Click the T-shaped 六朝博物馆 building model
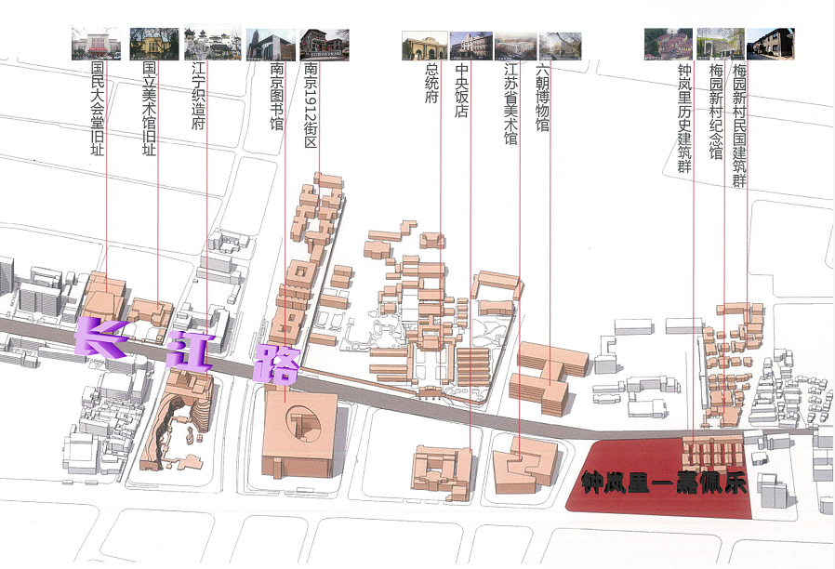Screen dimensions: 835x569 pos(549,377)
